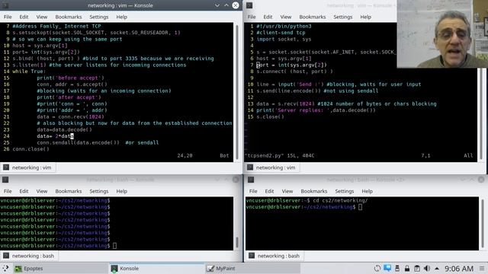Click the MyPaint icon in the taskbar

point(210,269)
